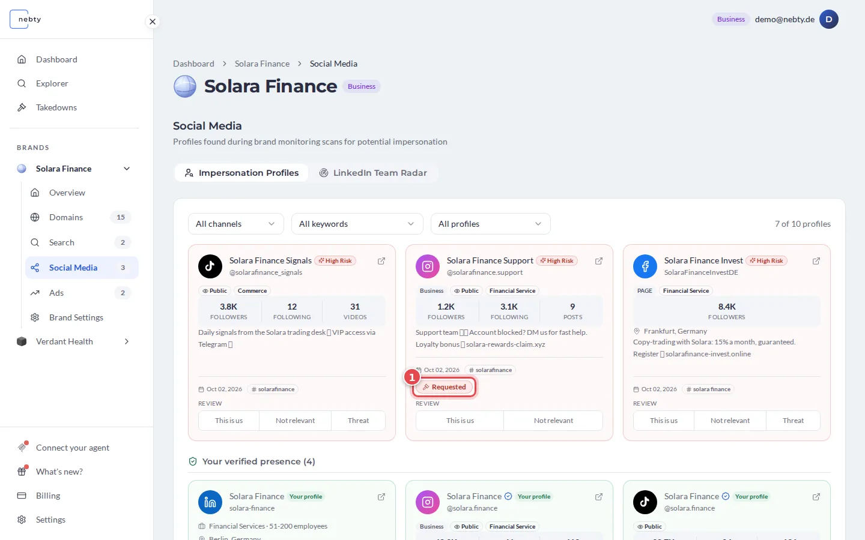Open Ads under Solara Finance
This screenshot has width=865, height=540.
(x=82, y=293)
